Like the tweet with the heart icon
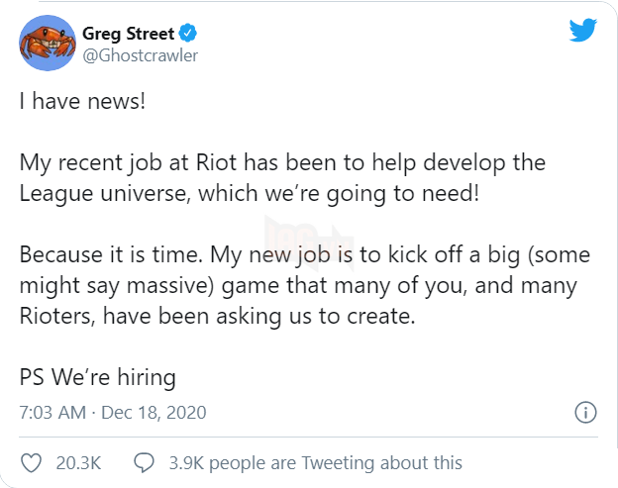Image resolution: width=618 pixels, height=488 pixels. [x=32, y=462]
